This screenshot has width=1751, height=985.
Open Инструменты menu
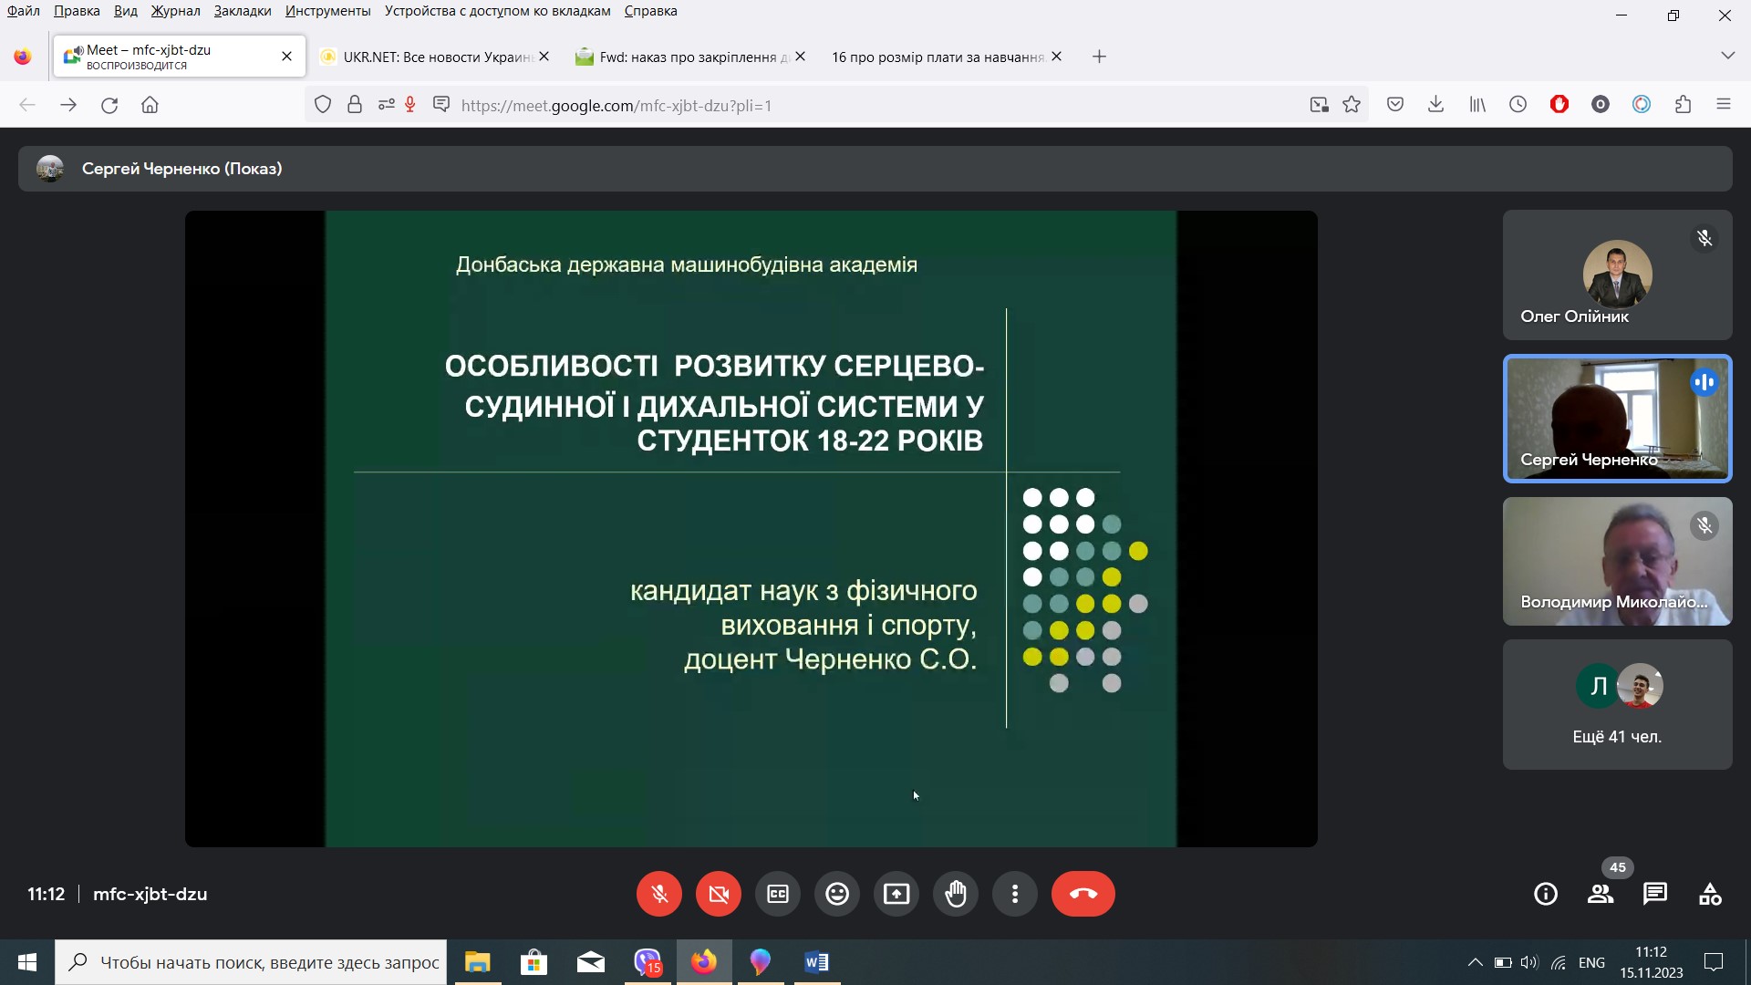(x=328, y=11)
